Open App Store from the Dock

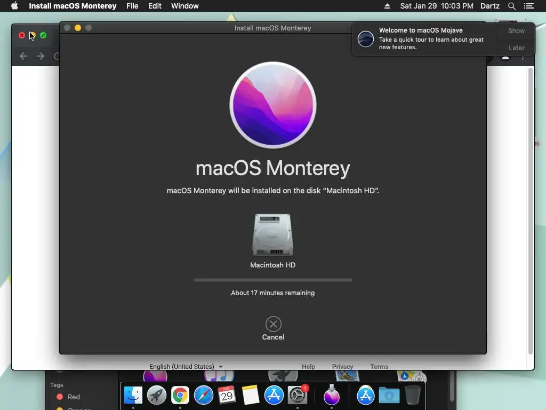[x=274, y=396]
